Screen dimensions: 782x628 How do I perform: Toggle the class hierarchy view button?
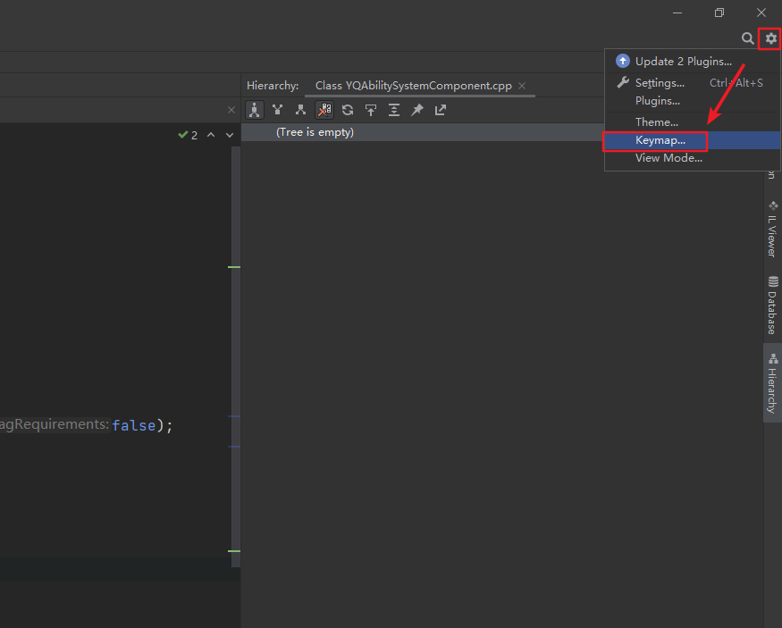(x=255, y=110)
